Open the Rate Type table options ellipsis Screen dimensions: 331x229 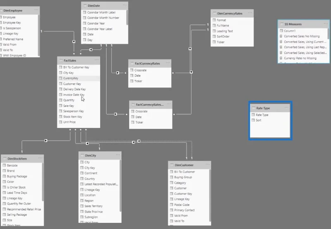tap(286, 107)
